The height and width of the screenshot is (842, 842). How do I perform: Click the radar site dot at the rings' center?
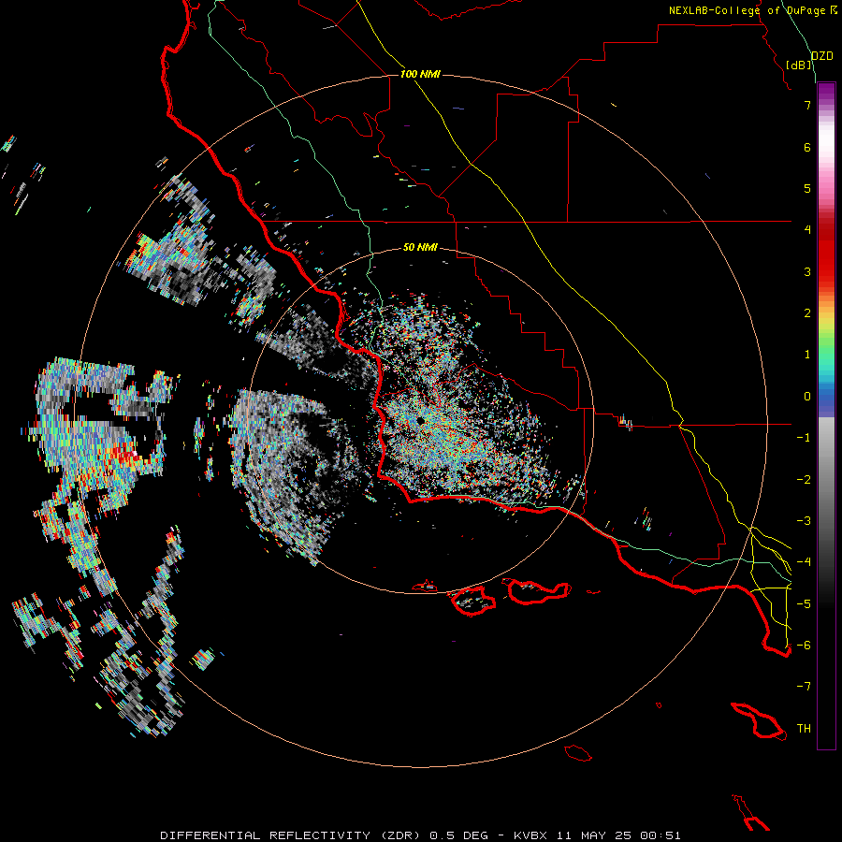[420, 420]
